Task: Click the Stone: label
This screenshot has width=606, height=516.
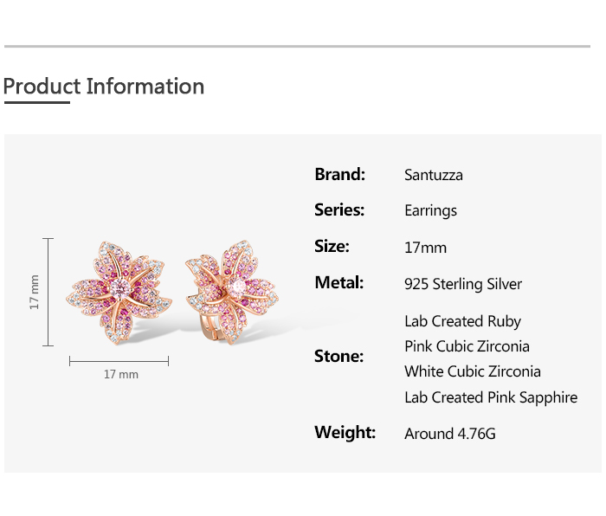Action: tap(338, 357)
